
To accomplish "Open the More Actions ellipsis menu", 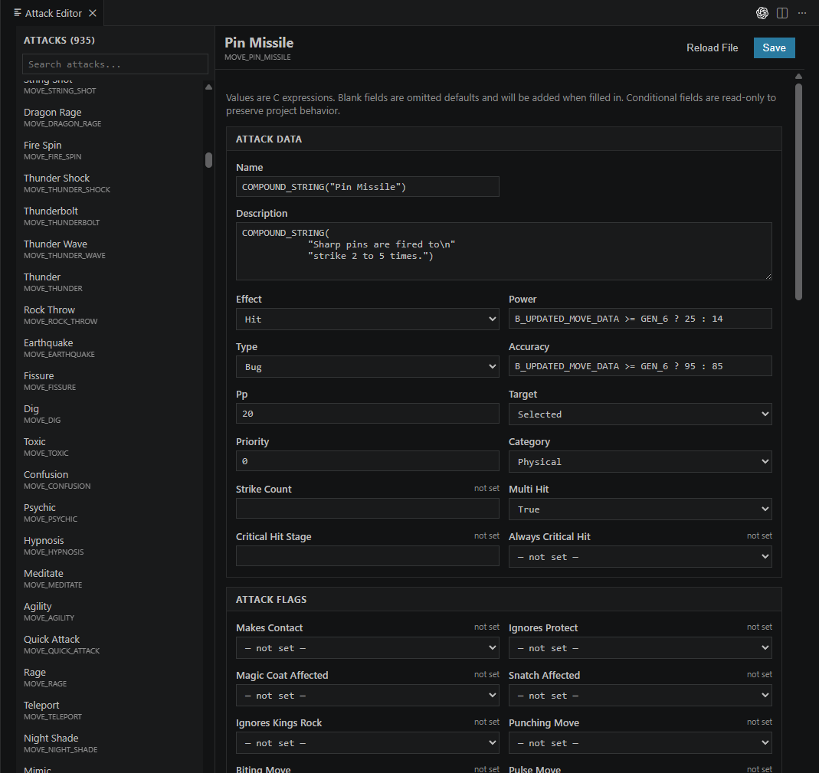I will pyautogui.click(x=802, y=13).
